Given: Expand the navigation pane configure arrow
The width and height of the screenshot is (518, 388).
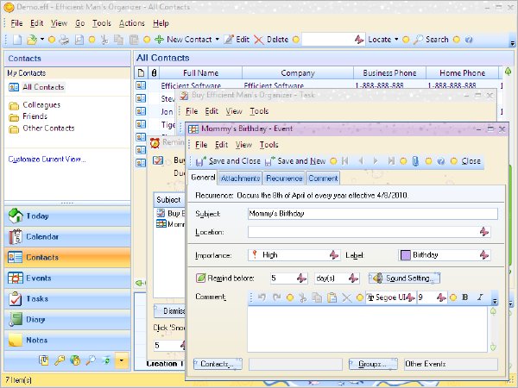Looking at the screenshot, I should 122,360.
